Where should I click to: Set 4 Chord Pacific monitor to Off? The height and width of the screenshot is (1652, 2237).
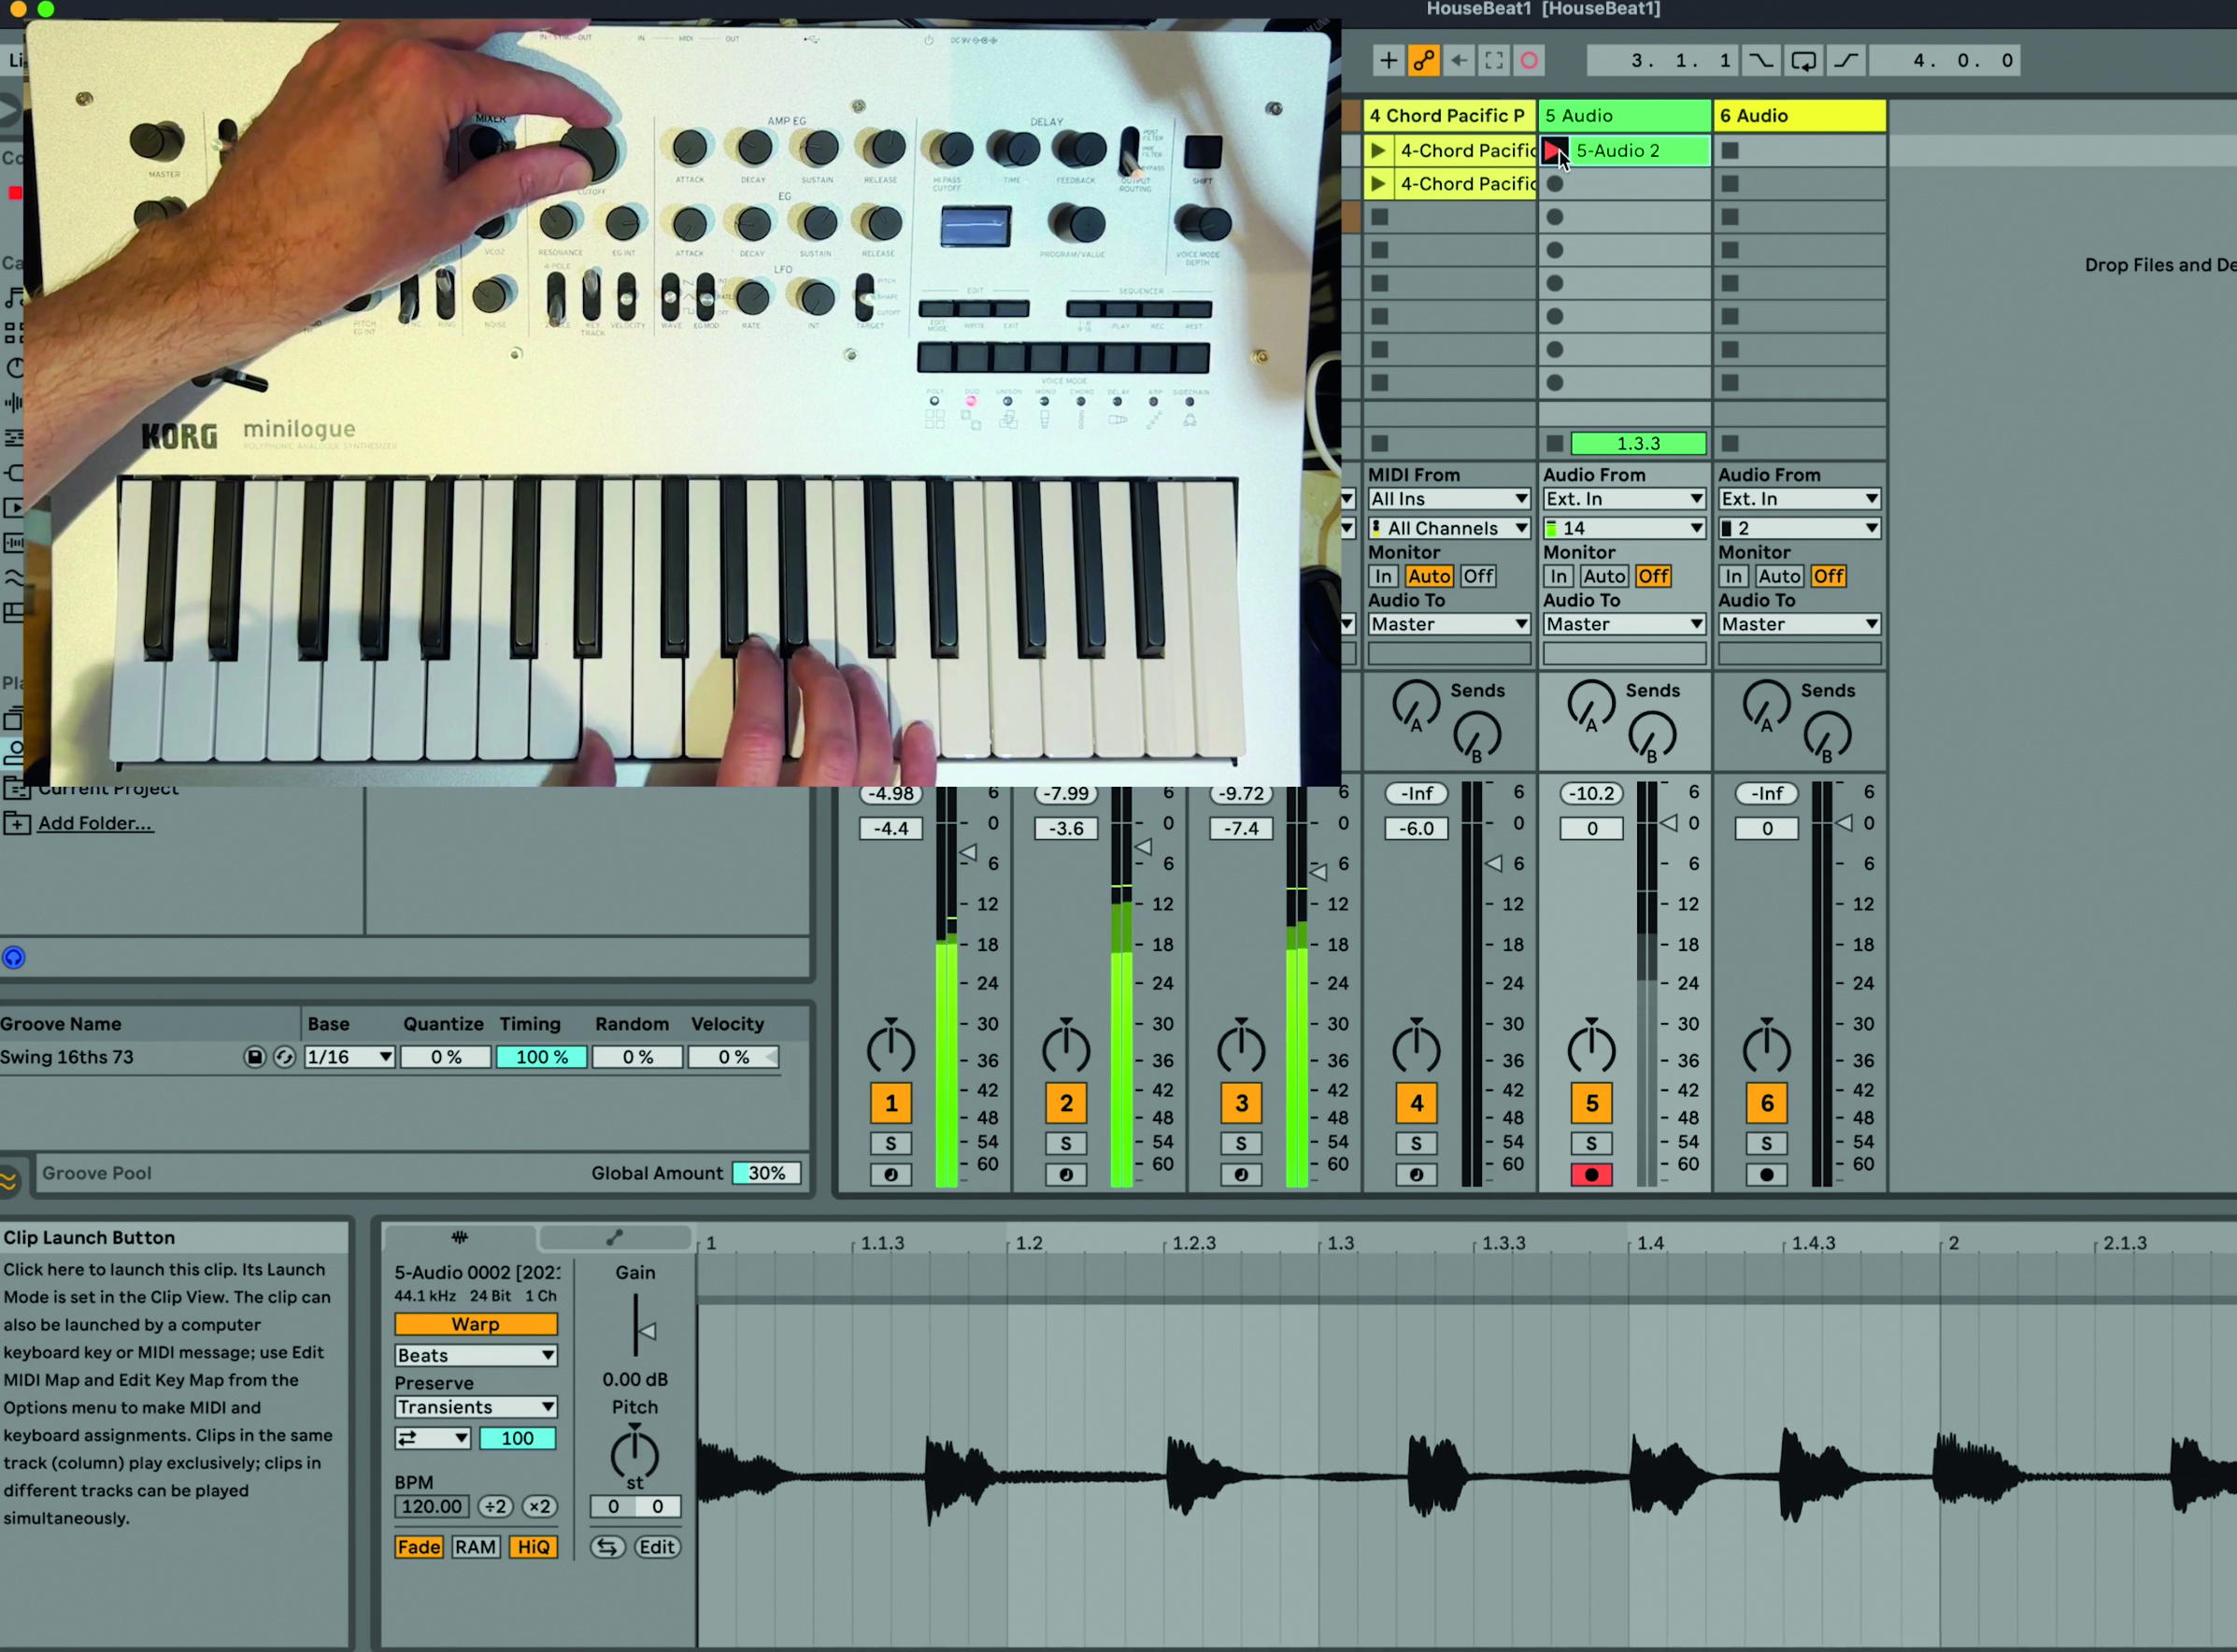tap(1478, 576)
